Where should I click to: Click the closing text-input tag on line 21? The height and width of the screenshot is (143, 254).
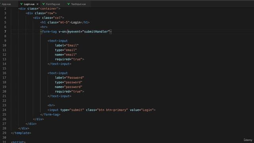(x=59, y=96)
